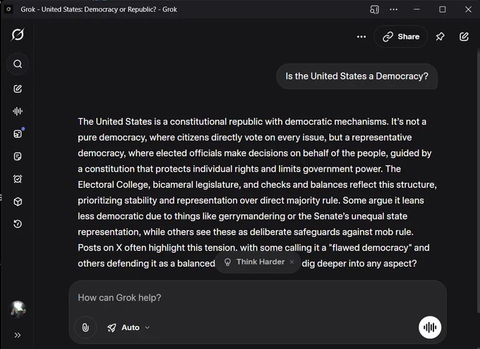The height and width of the screenshot is (349, 480).
Task: Click the Grok logo in sidebar
Action: coord(18,35)
